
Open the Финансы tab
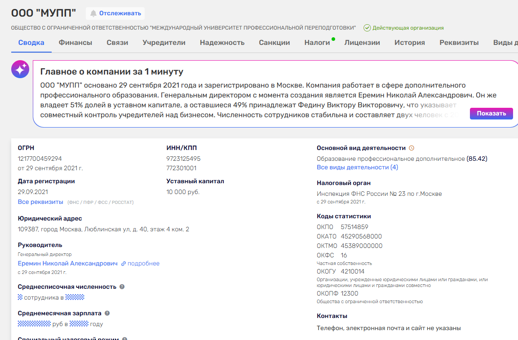75,43
